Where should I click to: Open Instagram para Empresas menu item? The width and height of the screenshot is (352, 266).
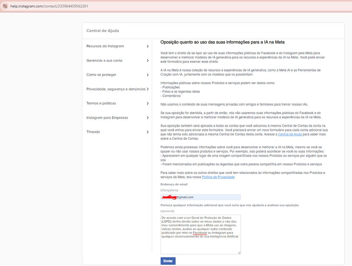pyautogui.click(x=107, y=118)
